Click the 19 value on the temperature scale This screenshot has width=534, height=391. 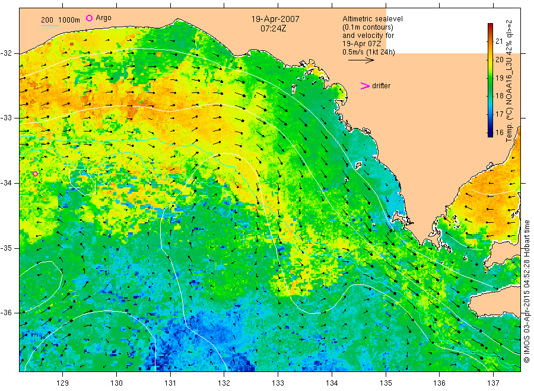pyautogui.click(x=499, y=78)
